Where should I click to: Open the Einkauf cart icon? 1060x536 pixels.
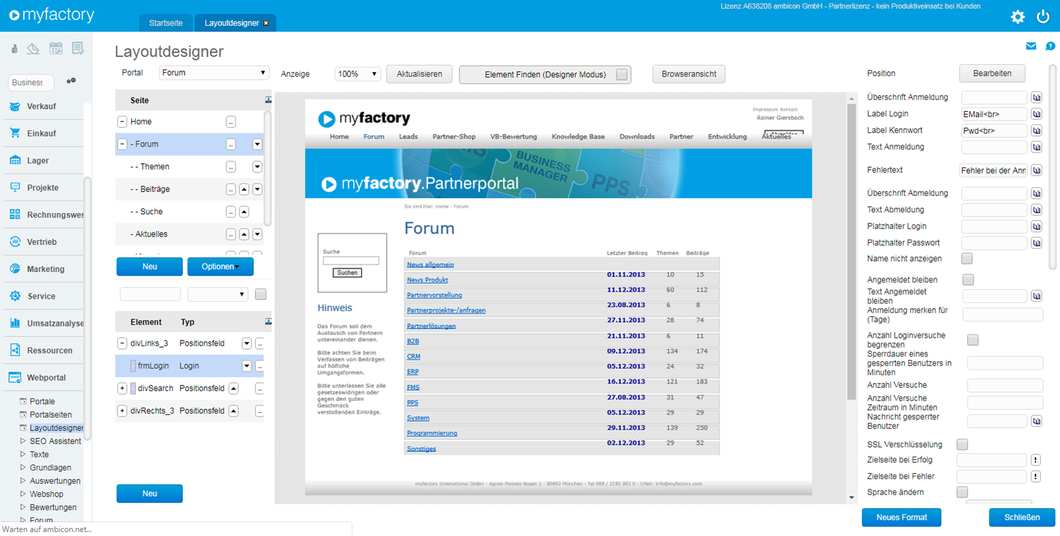(15, 133)
